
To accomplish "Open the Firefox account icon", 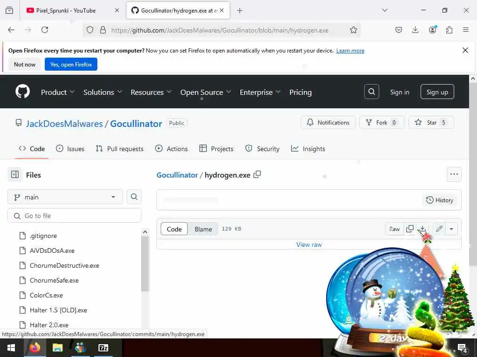I will [432, 30].
